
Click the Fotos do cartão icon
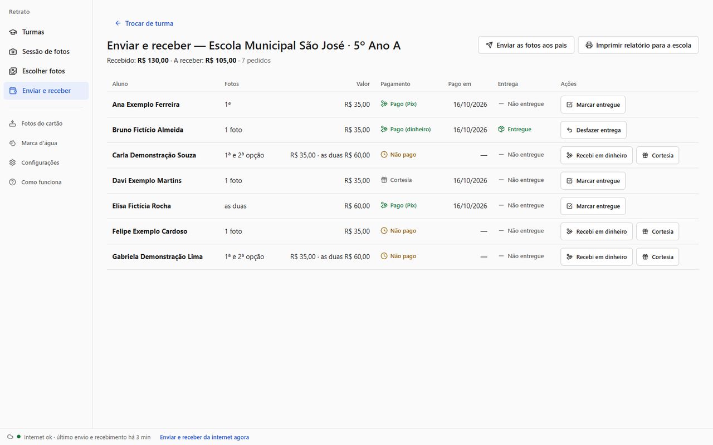click(13, 123)
